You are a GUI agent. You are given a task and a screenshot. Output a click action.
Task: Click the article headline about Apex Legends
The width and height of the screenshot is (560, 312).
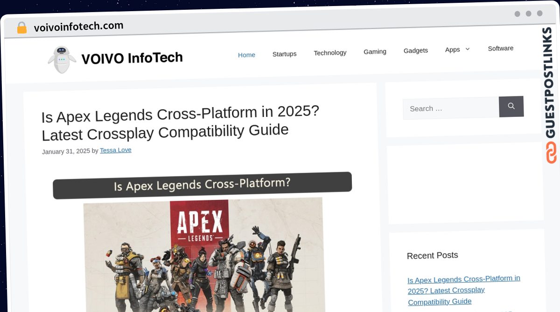point(180,123)
